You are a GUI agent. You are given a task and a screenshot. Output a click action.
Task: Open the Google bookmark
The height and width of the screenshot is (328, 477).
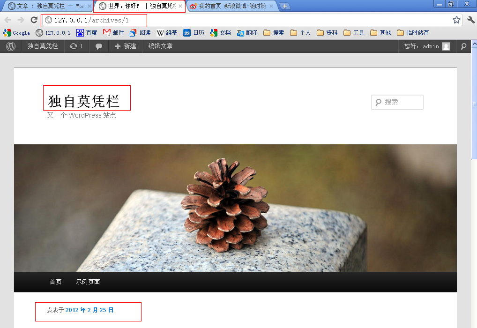point(17,32)
